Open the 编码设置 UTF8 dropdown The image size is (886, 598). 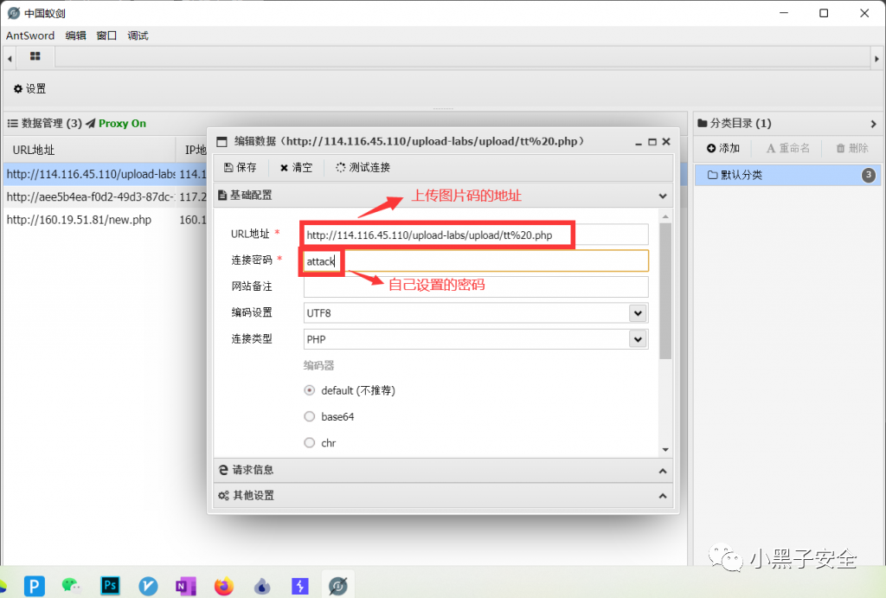[x=475, y=312]
